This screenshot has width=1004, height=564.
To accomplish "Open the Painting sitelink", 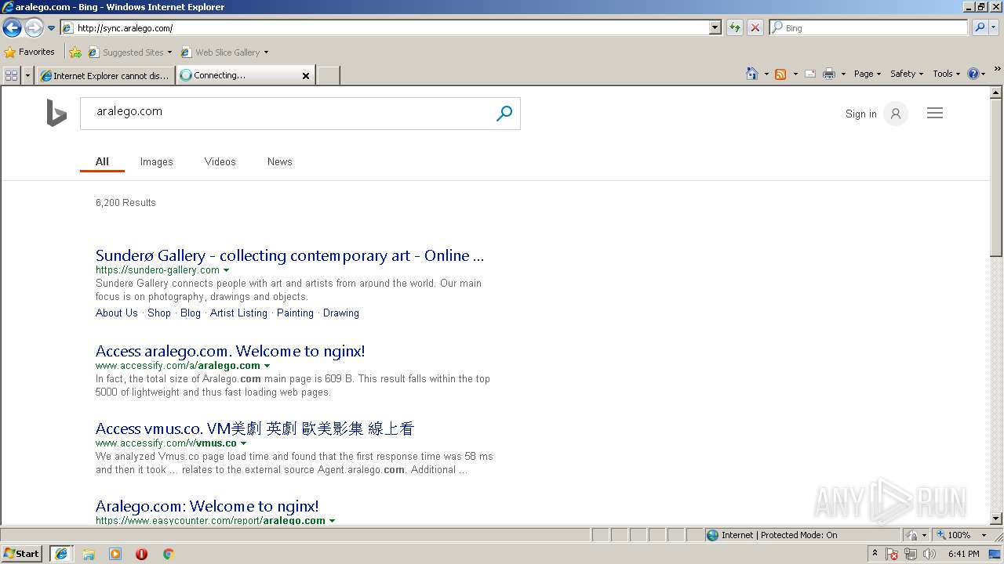I will point(295,313).
